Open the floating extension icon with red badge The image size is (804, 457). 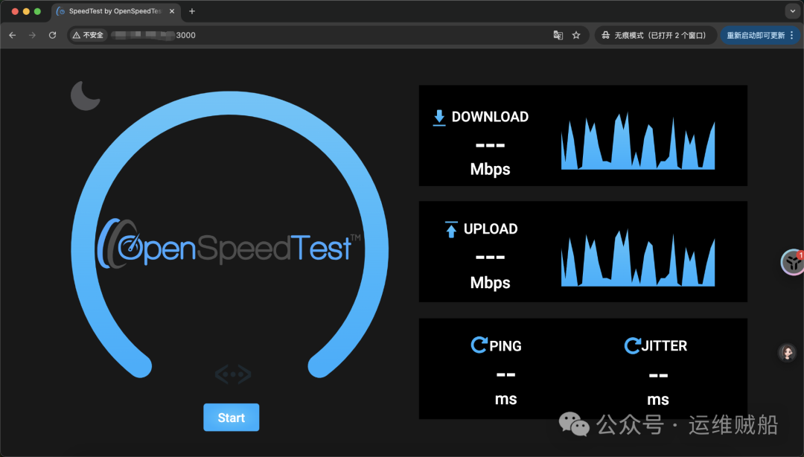792,262
